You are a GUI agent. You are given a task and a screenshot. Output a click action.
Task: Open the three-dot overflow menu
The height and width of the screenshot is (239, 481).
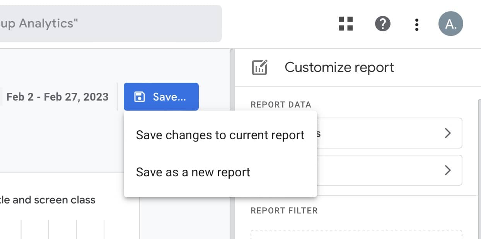click(417, 24)
